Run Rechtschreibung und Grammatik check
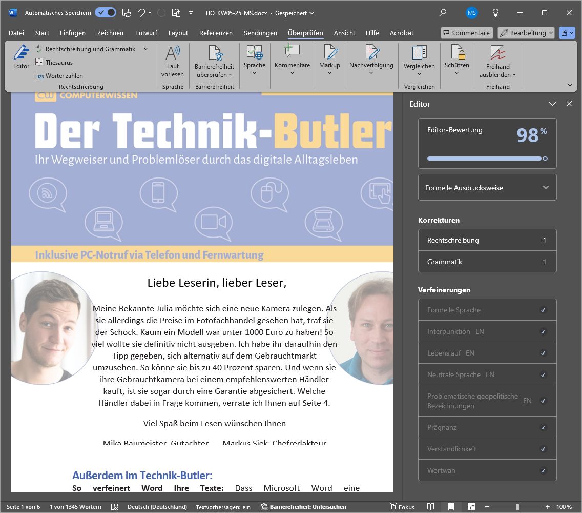The image size is (582, 513). pos(86,49)
